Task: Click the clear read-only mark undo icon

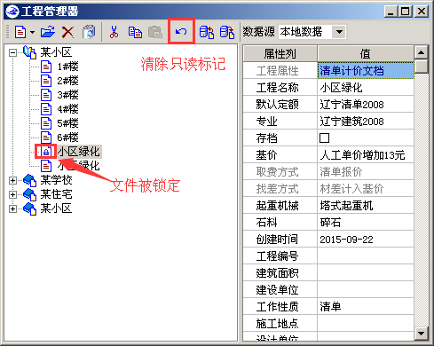Action: (x=181, y=32)
